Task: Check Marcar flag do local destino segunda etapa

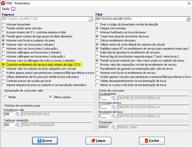Action: click(x=97, y=56)
